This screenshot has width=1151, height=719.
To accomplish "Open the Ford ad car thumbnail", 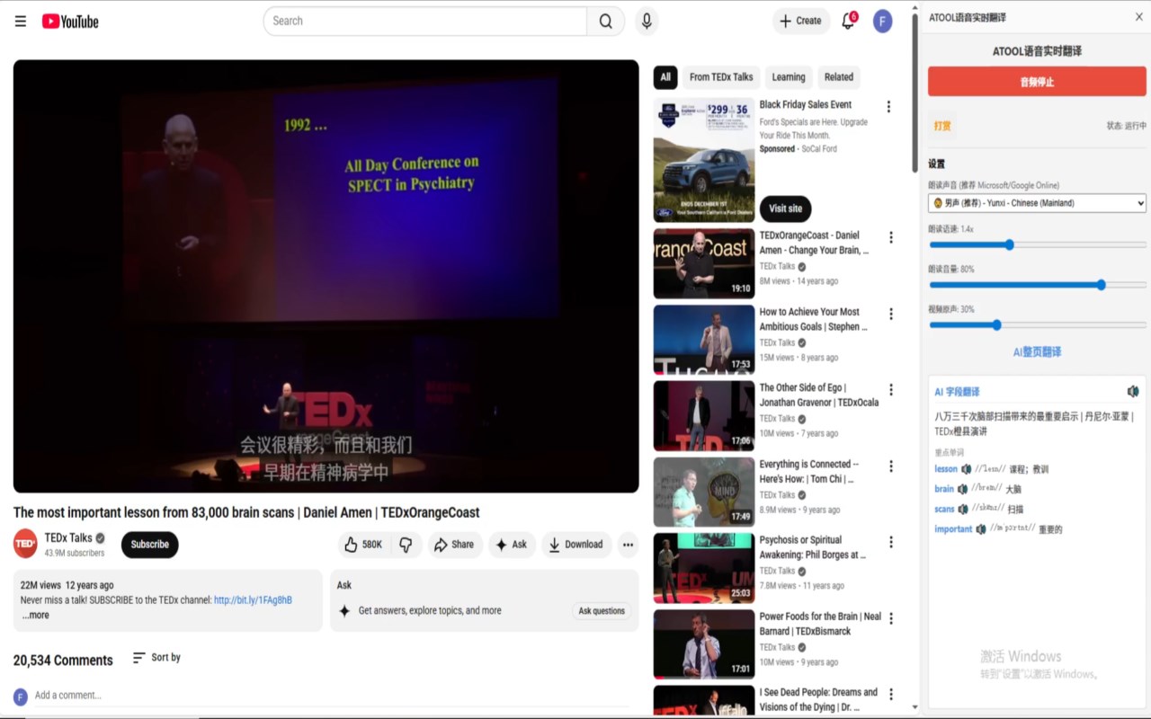I will click(x=704, y=160).
